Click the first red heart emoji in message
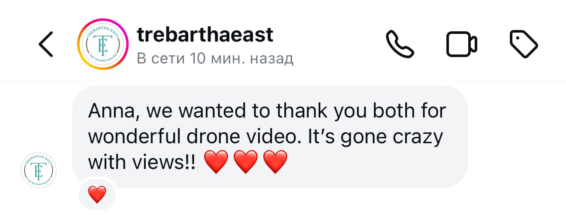Screen dimensions: 566x223 (216, 163)
